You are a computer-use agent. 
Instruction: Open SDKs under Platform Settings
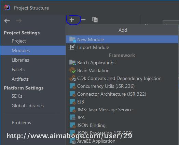pyautogui.click(x=17, y=96)
